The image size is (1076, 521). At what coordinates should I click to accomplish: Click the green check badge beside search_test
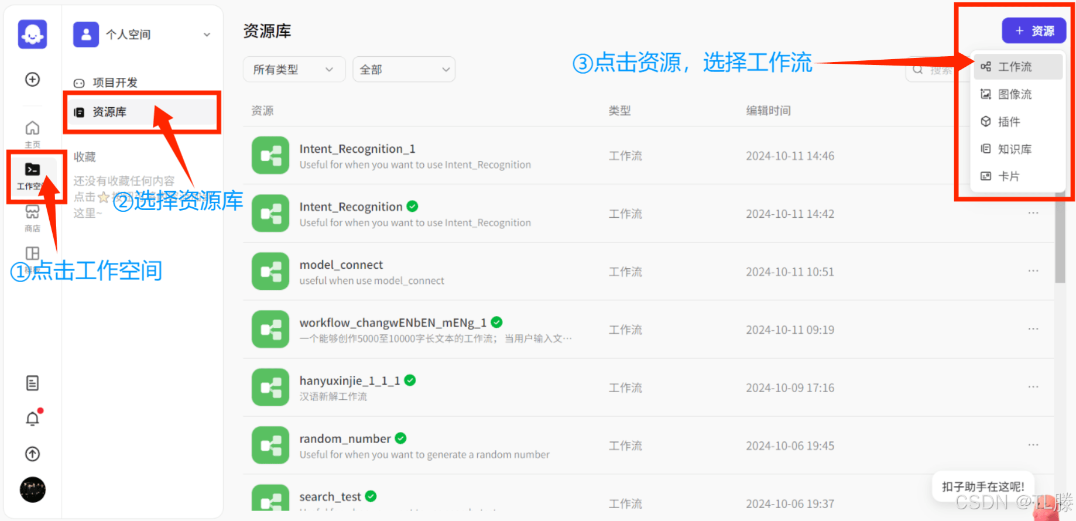(x=371, y=496)
